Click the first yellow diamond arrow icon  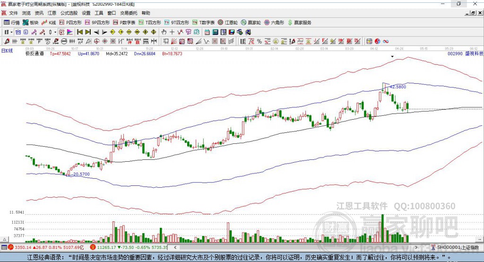click(112, 32)
